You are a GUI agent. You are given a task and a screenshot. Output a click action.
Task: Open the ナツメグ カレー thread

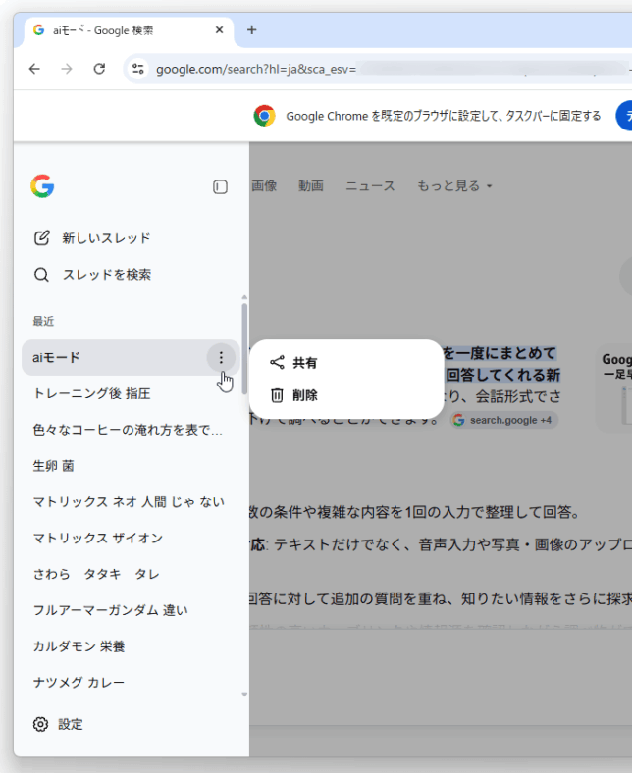[x=131, y=682]
